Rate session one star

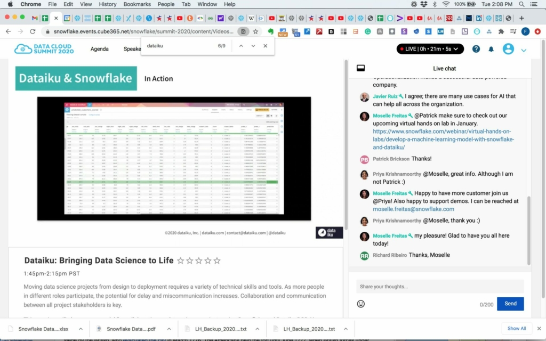180,261
